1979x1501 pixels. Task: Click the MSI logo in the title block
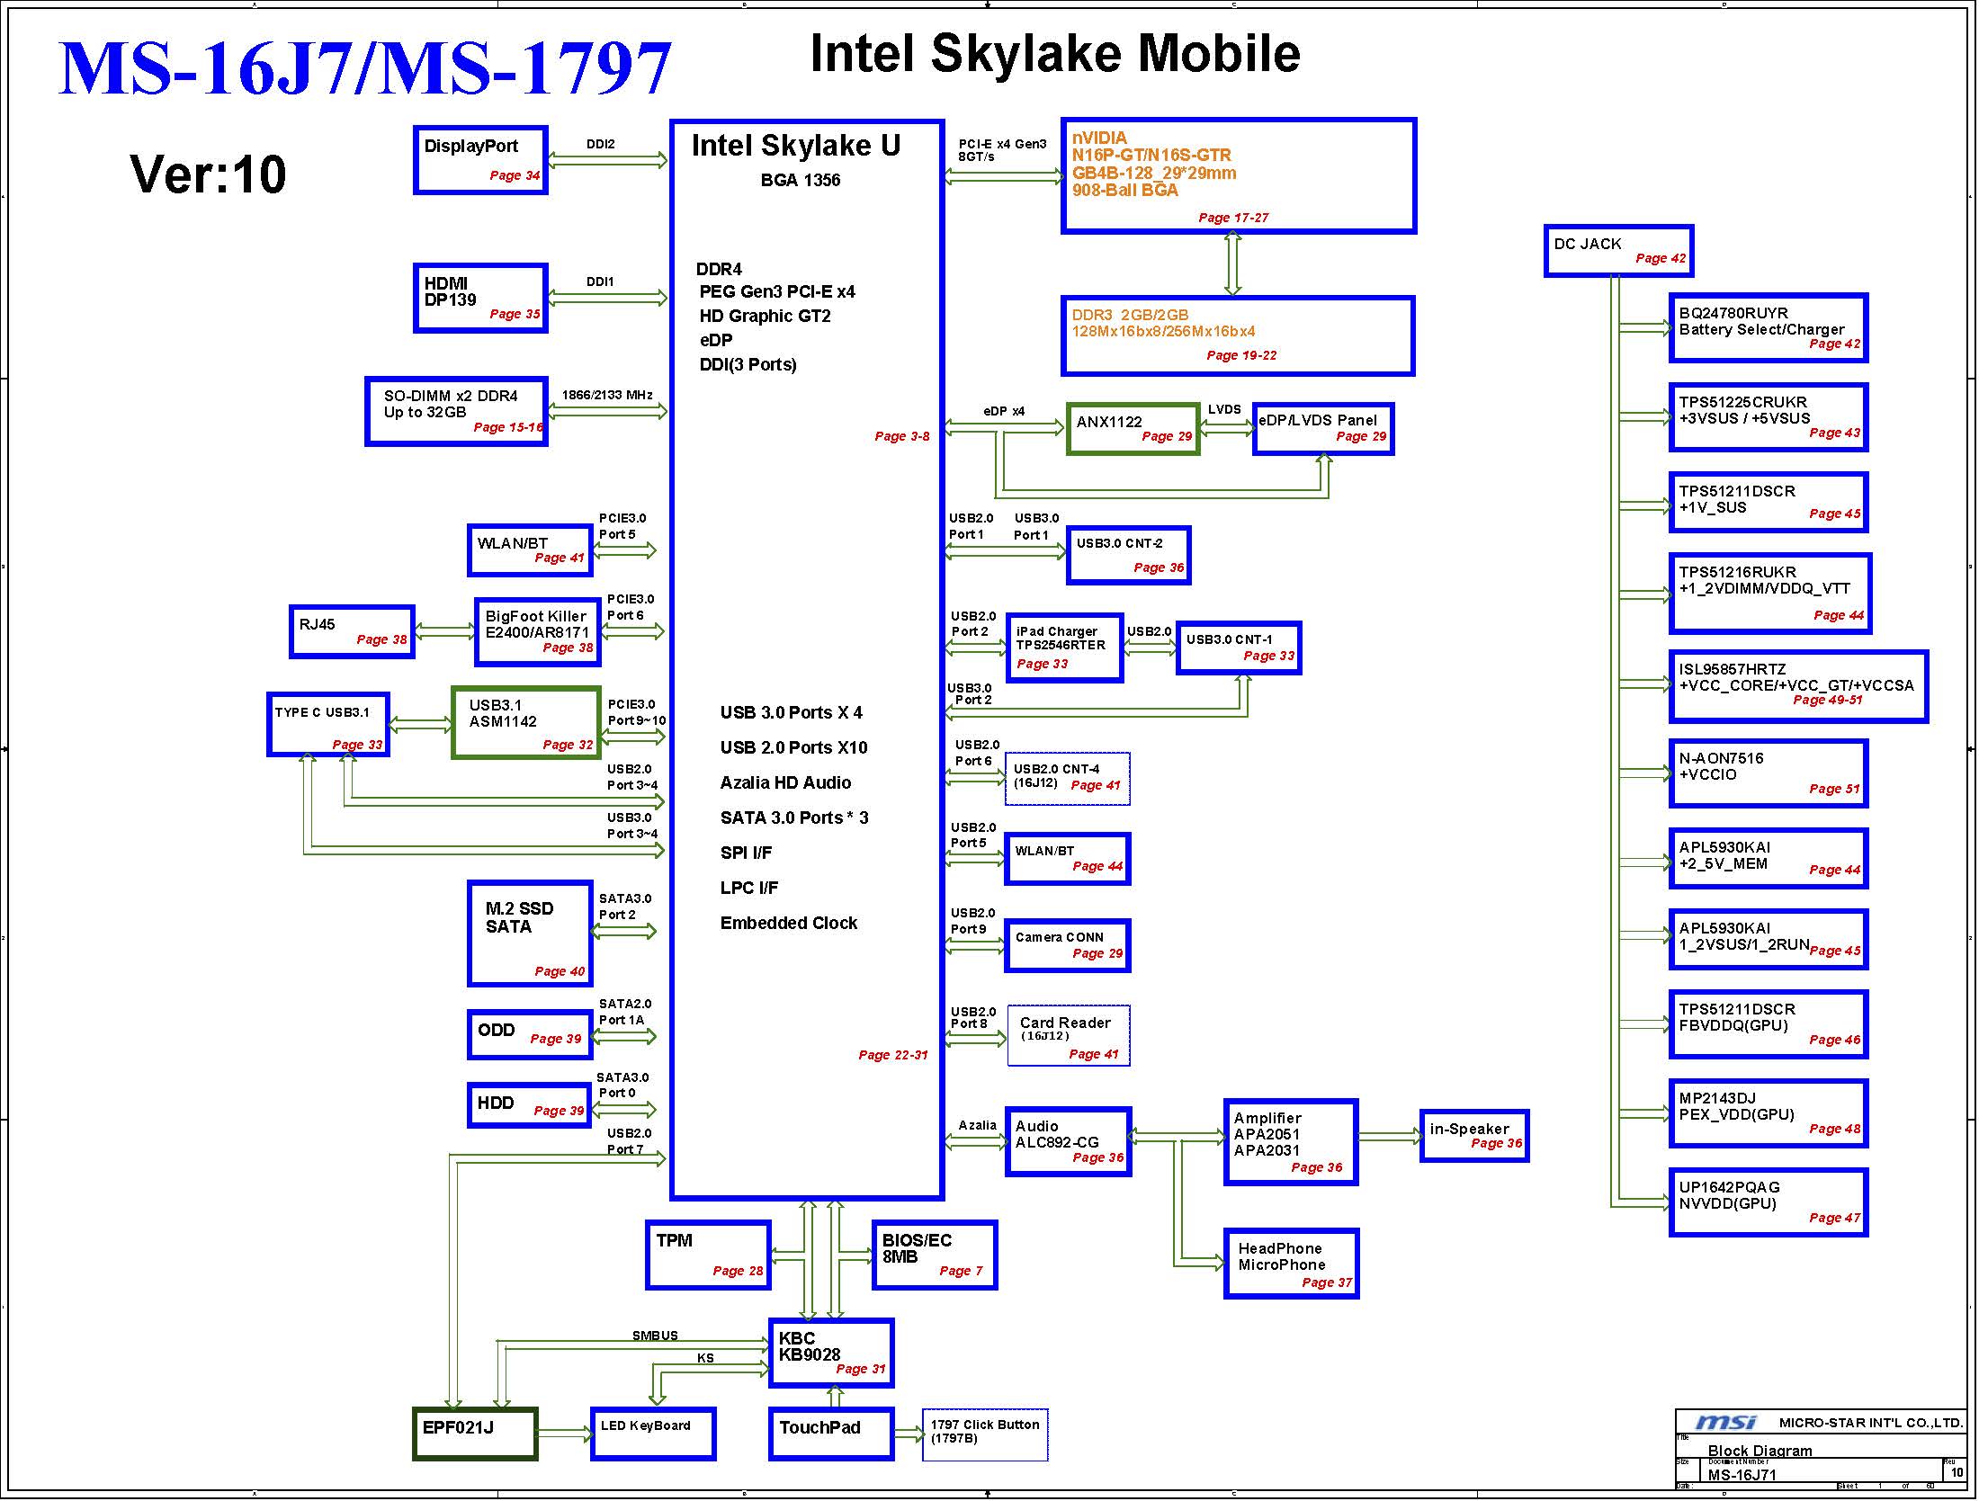click(x=1724, y=1423)
